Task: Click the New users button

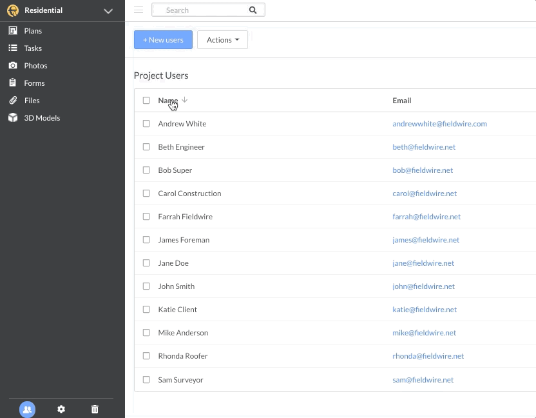Action: click(163, 40)
